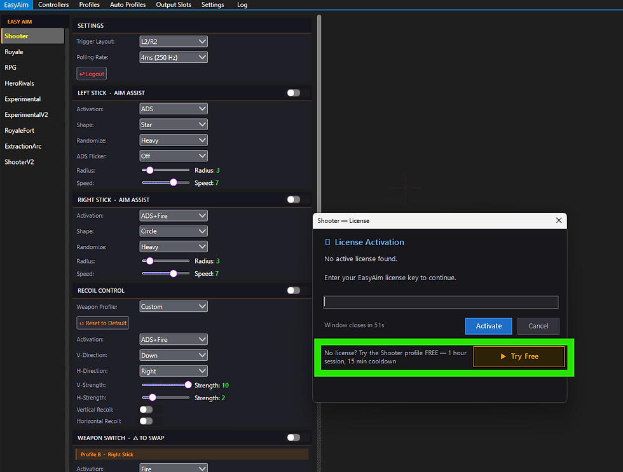Click Right Stick Radius slider handle

(150, 261)
